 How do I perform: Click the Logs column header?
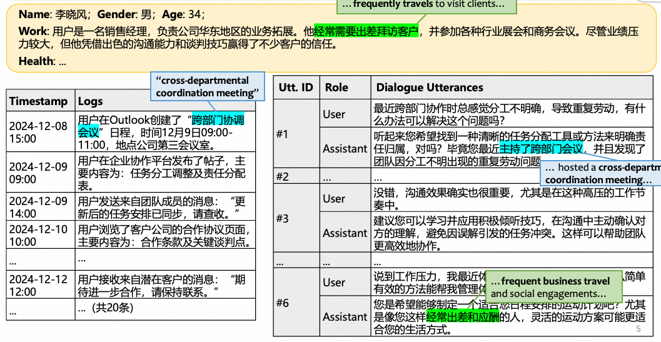[x=91, y=101]
